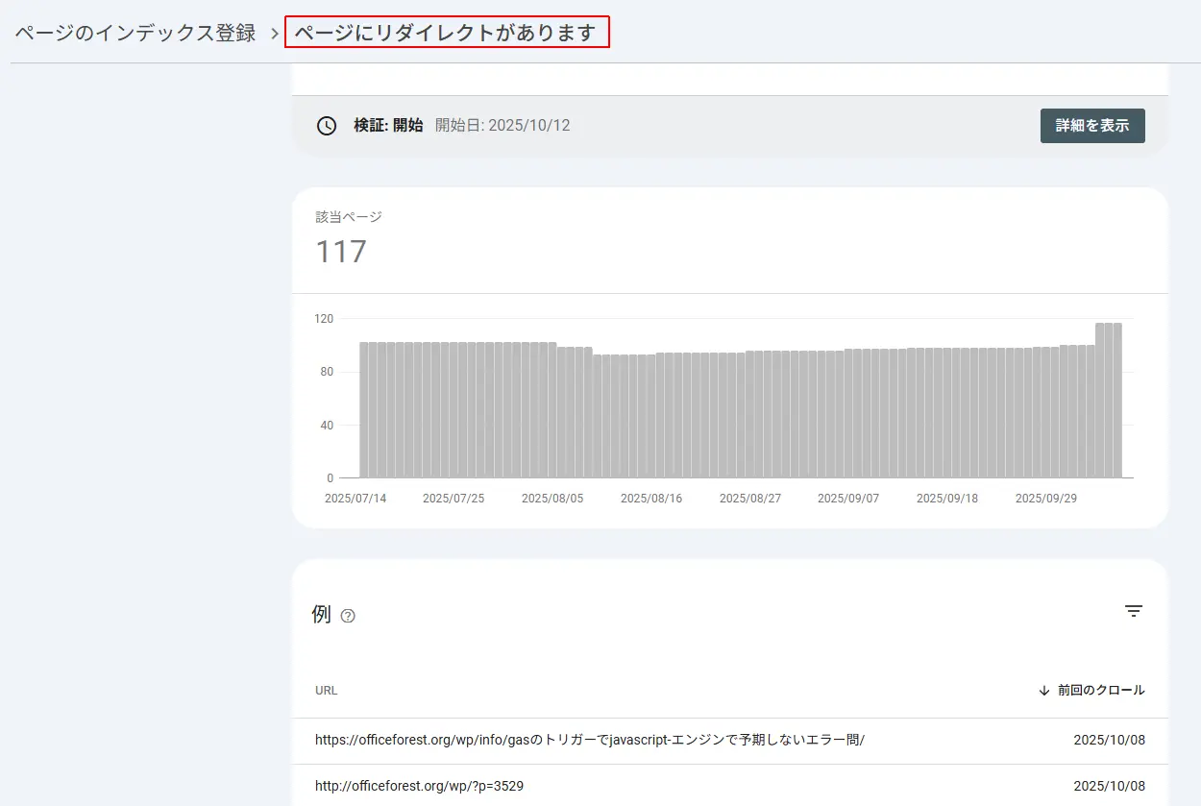The image size is (1201, 806).
Task: Click the 2025/08/16 date label on chart axis
Action: click(651, 499)
